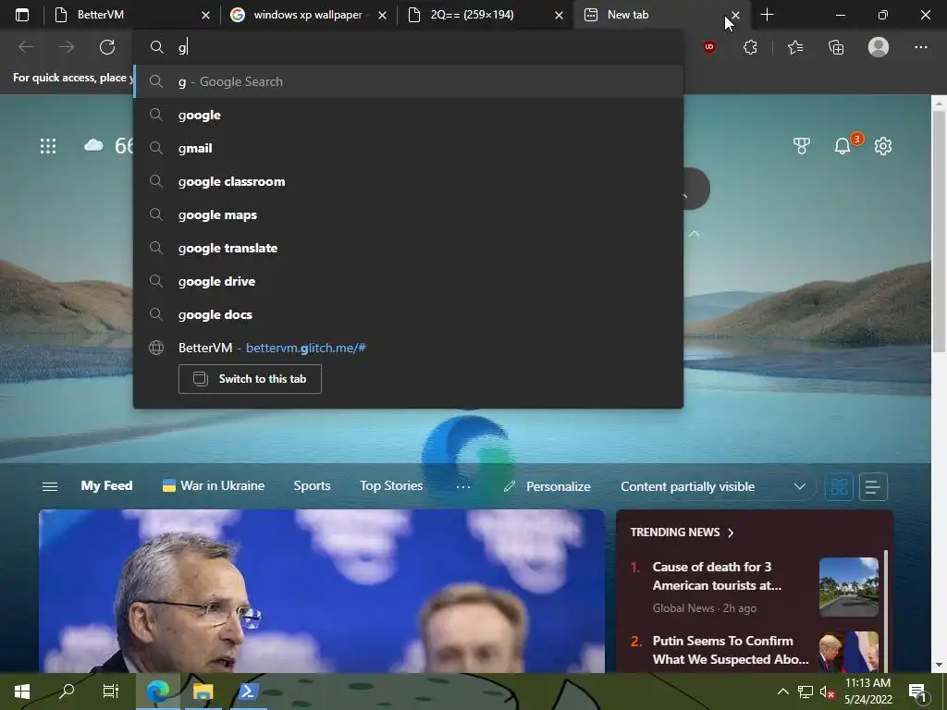Click the network tray icon
This screenshot has width=947, height=710.
click(806, 692)
